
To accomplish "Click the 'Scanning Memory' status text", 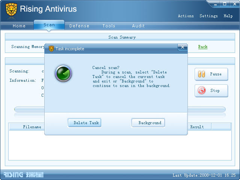I will 28,46.
